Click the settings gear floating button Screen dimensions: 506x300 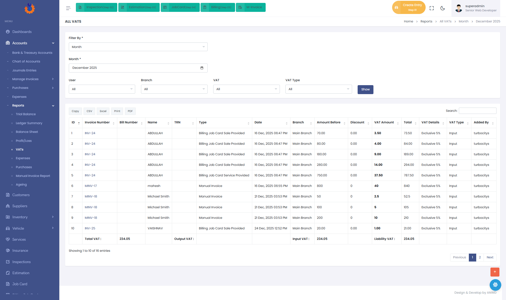tap(495, 285)
